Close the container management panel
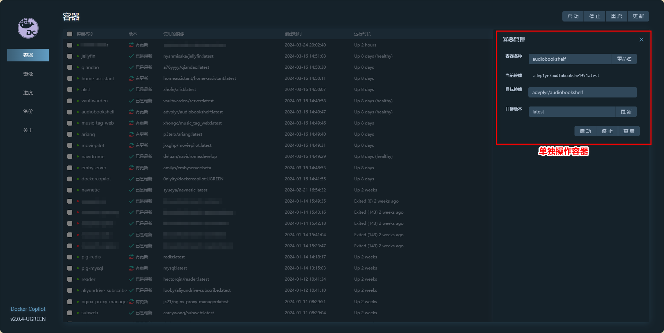The width and height of the screenshot is (664, 333). click(x=641, y=40)
